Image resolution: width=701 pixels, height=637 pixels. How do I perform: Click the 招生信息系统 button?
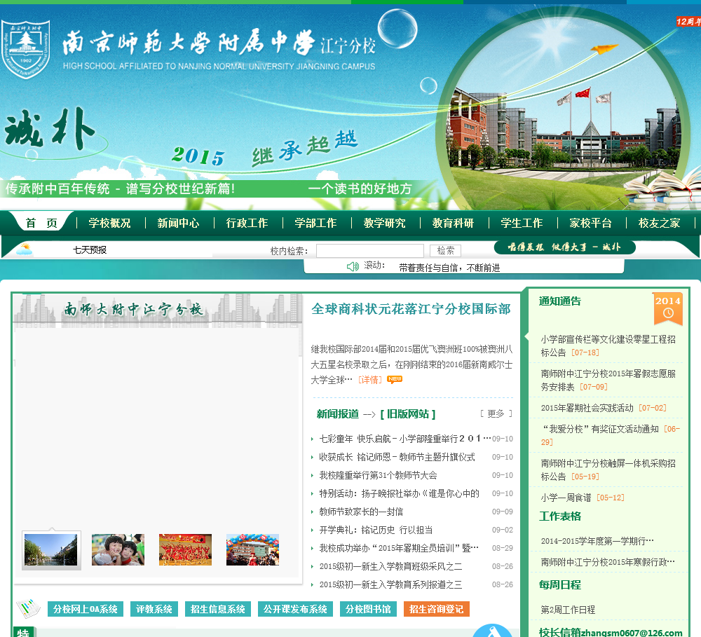[x=218, y=609]
